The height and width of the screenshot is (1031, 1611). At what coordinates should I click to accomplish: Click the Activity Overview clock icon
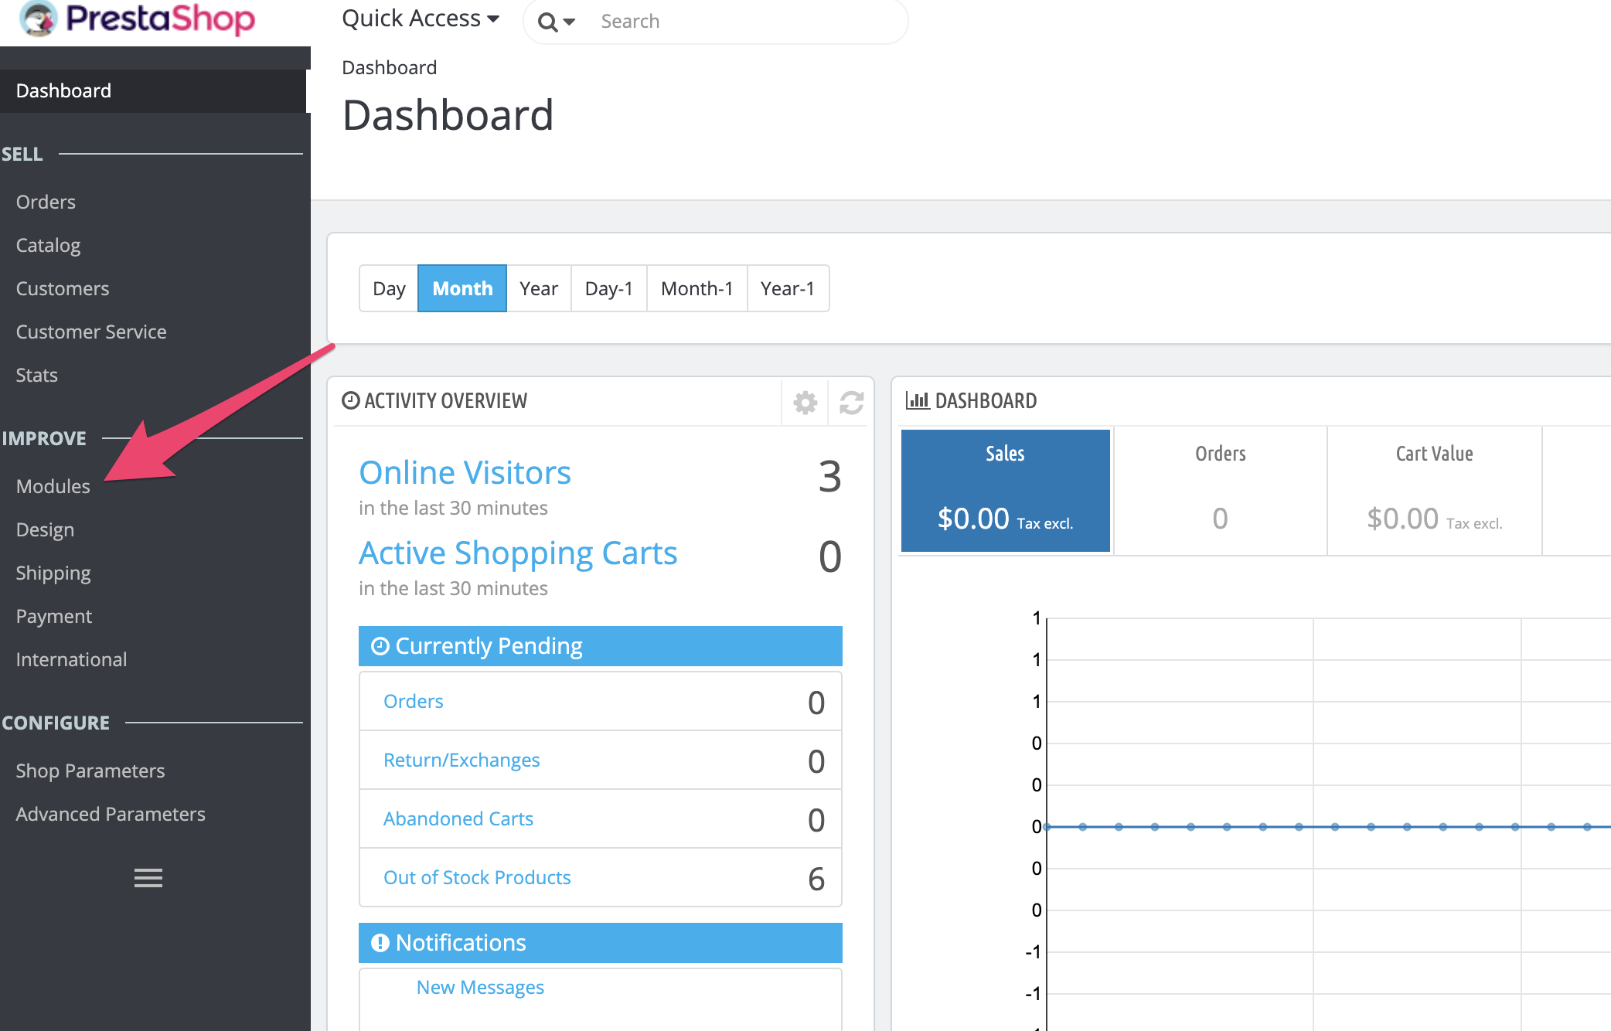350,400
